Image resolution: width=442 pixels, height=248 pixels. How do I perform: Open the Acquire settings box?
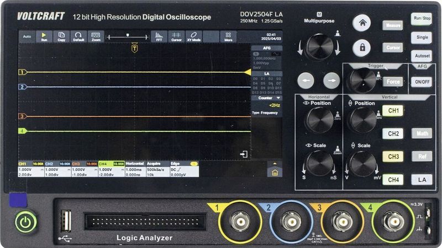click(157, 169)
